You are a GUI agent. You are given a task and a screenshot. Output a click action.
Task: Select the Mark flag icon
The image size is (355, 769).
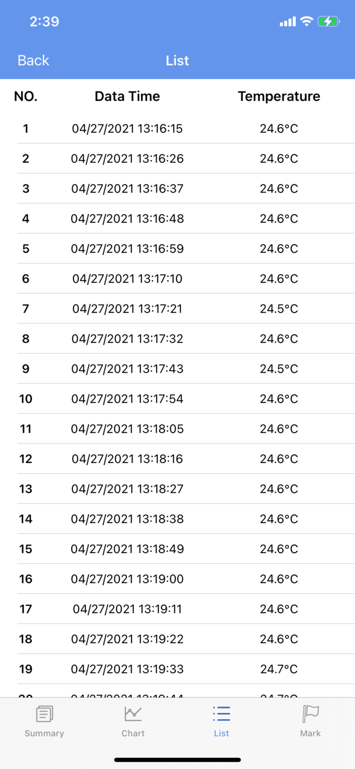tap(310, 713)
